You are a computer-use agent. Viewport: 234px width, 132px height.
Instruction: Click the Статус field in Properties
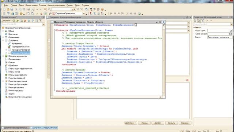[x=220, y=37]
